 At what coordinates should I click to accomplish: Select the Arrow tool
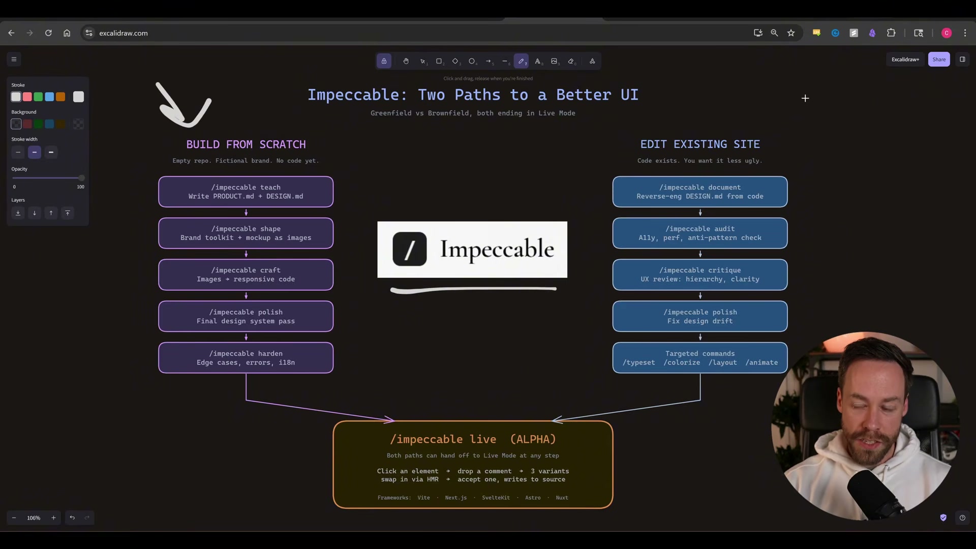pyautogui.click(x=489, y=61)
